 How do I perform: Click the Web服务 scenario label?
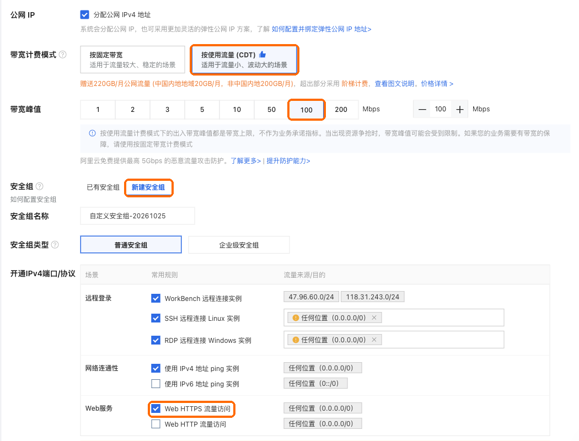[x=99, y=408]
